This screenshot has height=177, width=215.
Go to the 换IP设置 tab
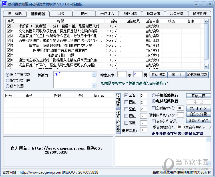[153, 13]
